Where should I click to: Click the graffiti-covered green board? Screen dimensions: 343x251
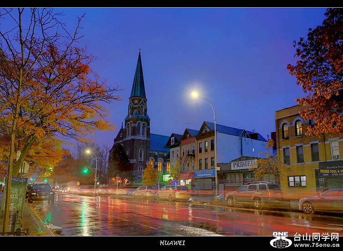click(x=17, y=196)
